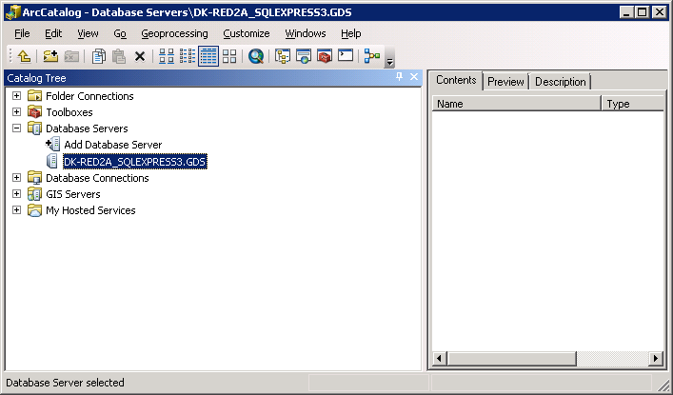Open the Windows menu
Viewport: 673px width, 395px height.
click(306, 33)
